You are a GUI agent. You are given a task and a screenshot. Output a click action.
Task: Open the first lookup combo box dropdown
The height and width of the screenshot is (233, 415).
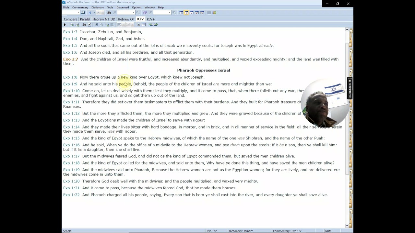point(78,13)
